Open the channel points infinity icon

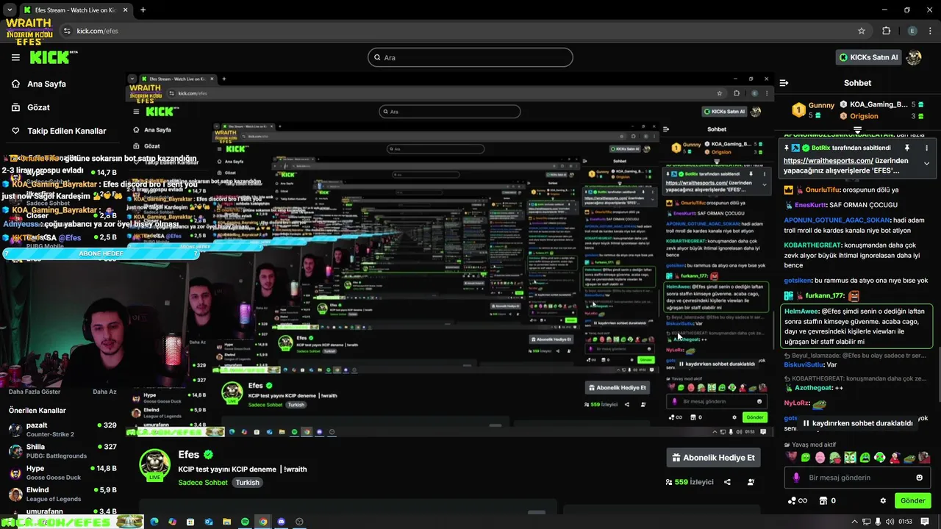797,500
